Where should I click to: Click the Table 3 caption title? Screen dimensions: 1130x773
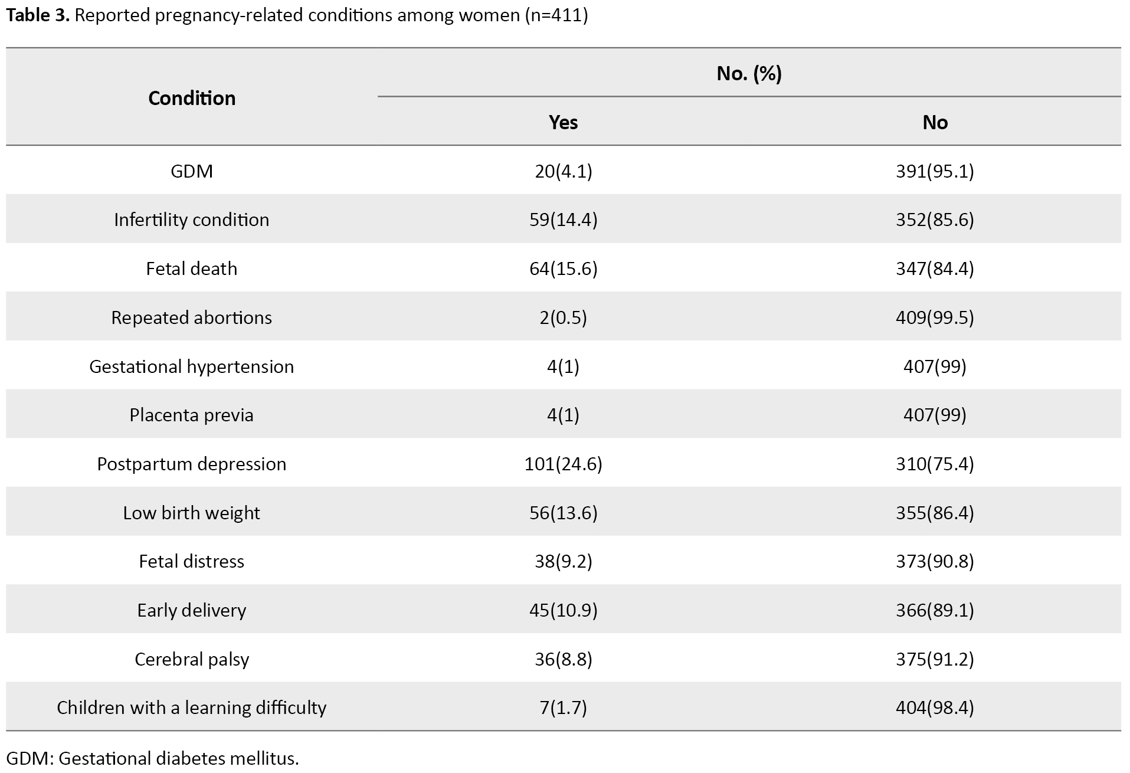coord(297,15)
